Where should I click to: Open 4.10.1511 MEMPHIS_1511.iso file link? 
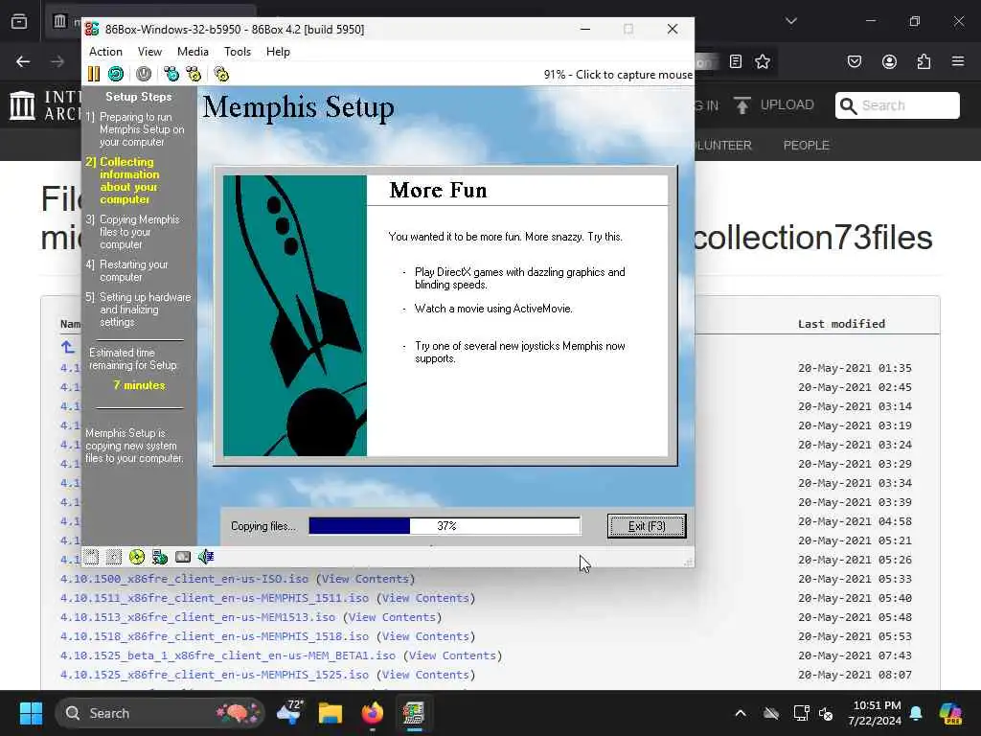click(x=214, y=598)
